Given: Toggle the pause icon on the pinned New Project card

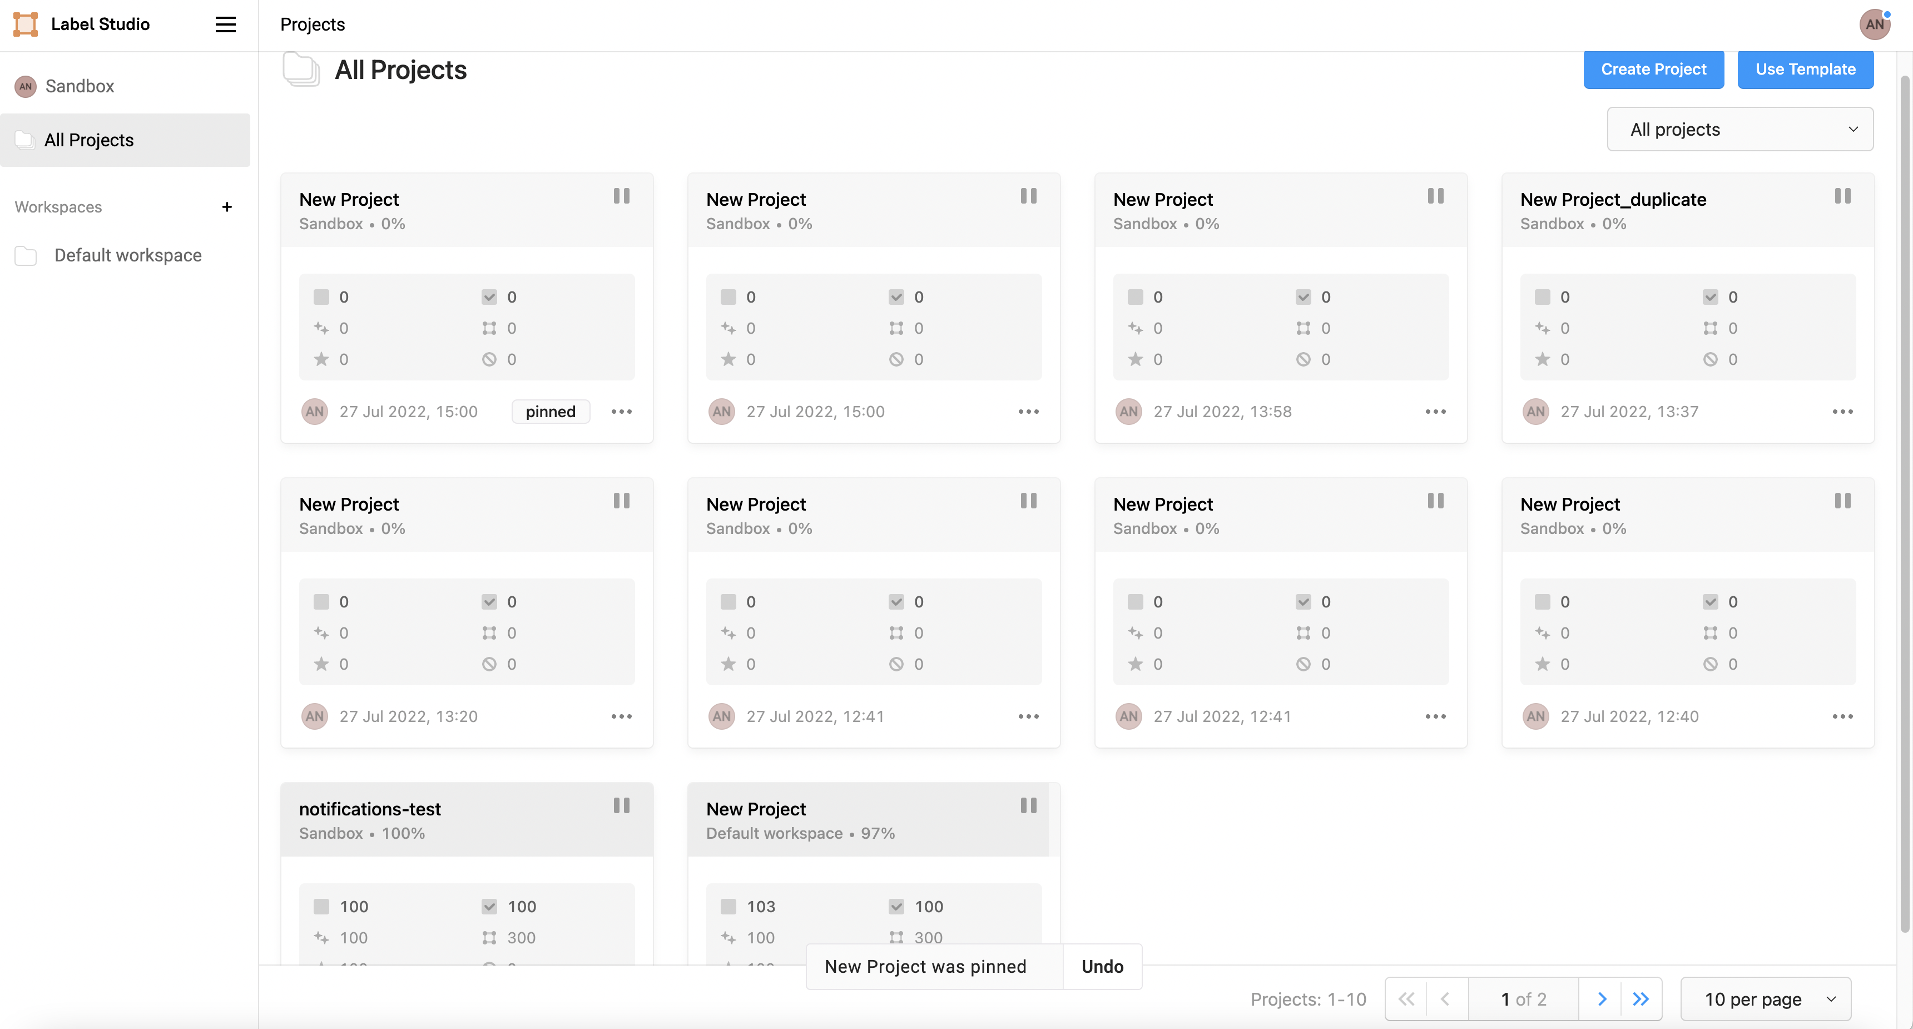Looking at the screenshot, I should point(621,196).
